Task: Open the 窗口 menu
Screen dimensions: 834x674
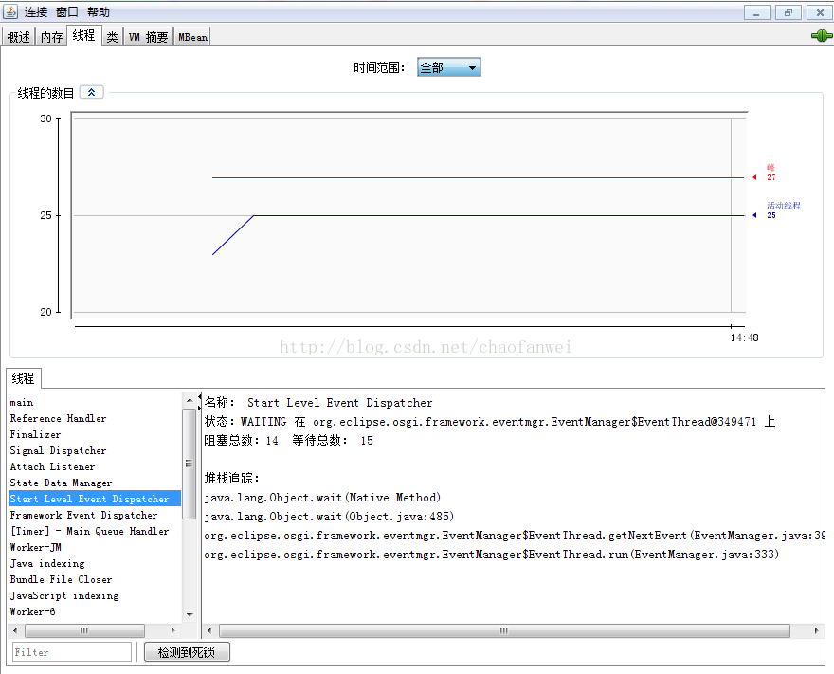Action: 67,11
